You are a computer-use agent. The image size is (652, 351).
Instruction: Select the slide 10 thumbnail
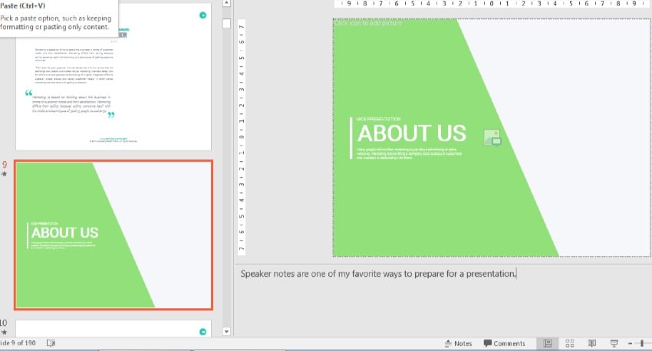(x=114, y=329)
